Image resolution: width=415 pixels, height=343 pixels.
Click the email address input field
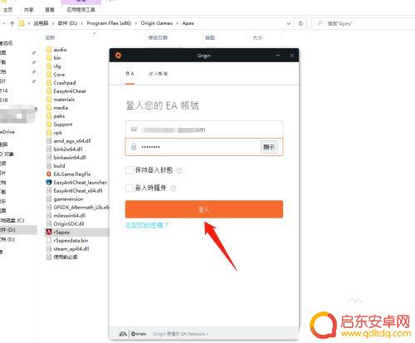(x=204, y=130)
